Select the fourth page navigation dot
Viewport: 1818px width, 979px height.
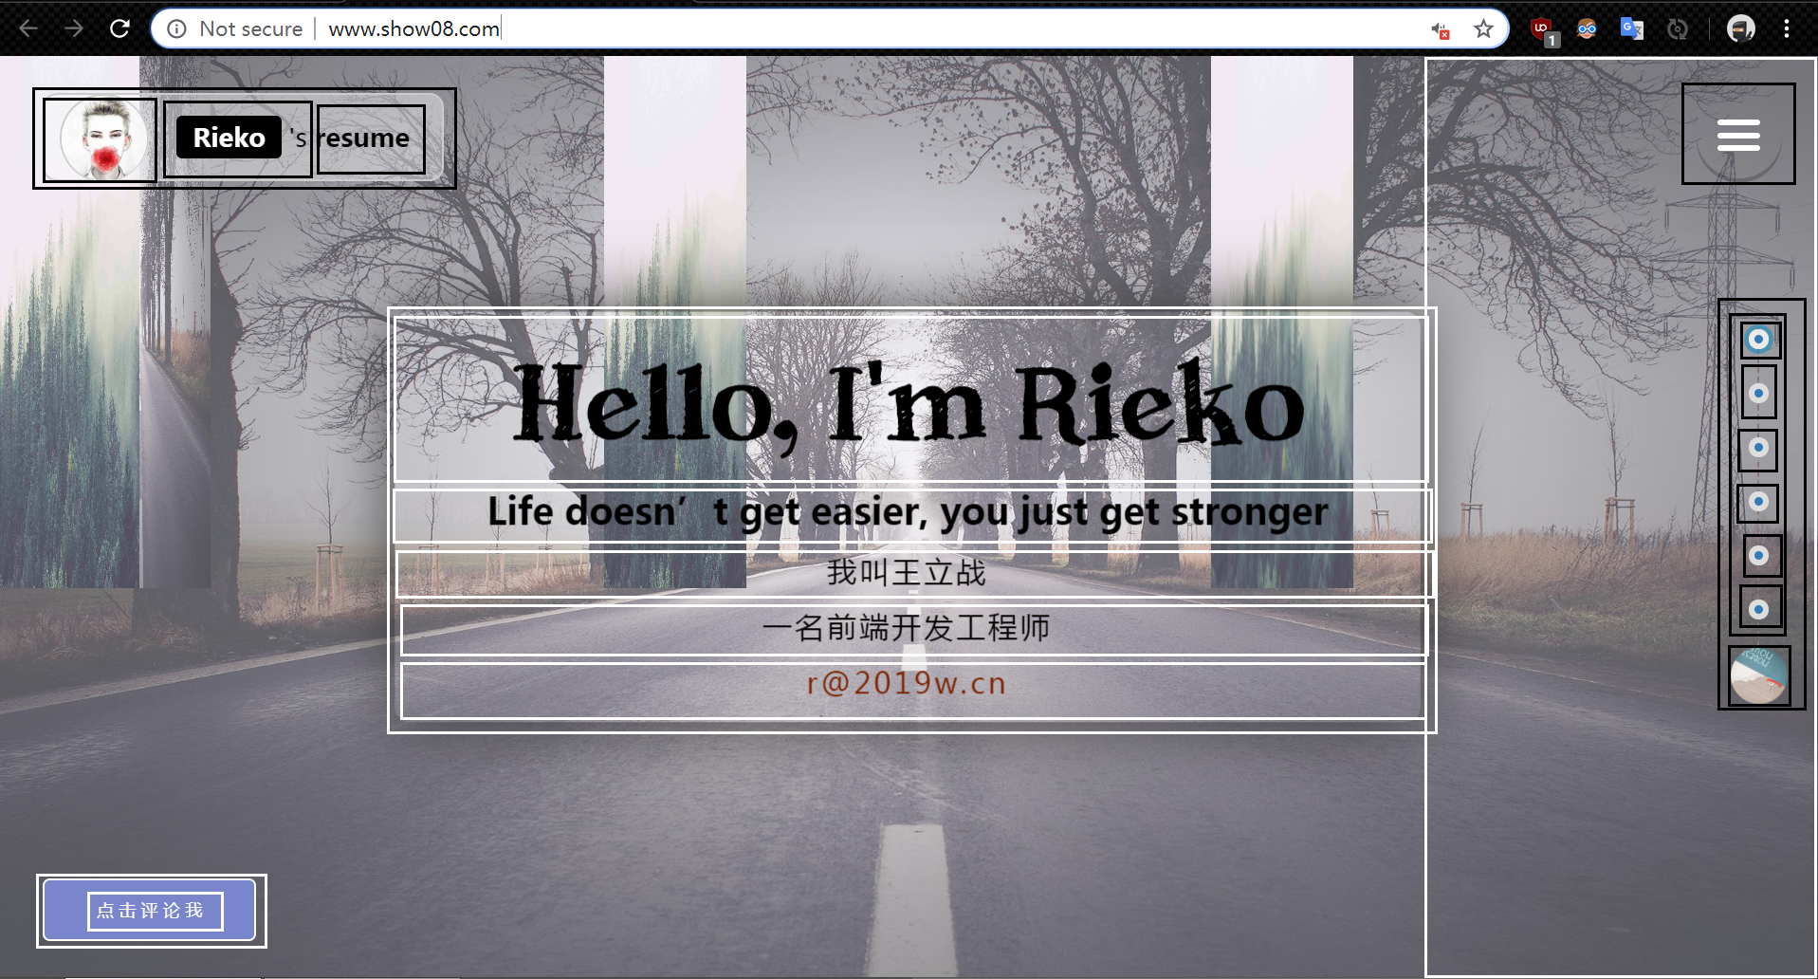click(1758, 502)
